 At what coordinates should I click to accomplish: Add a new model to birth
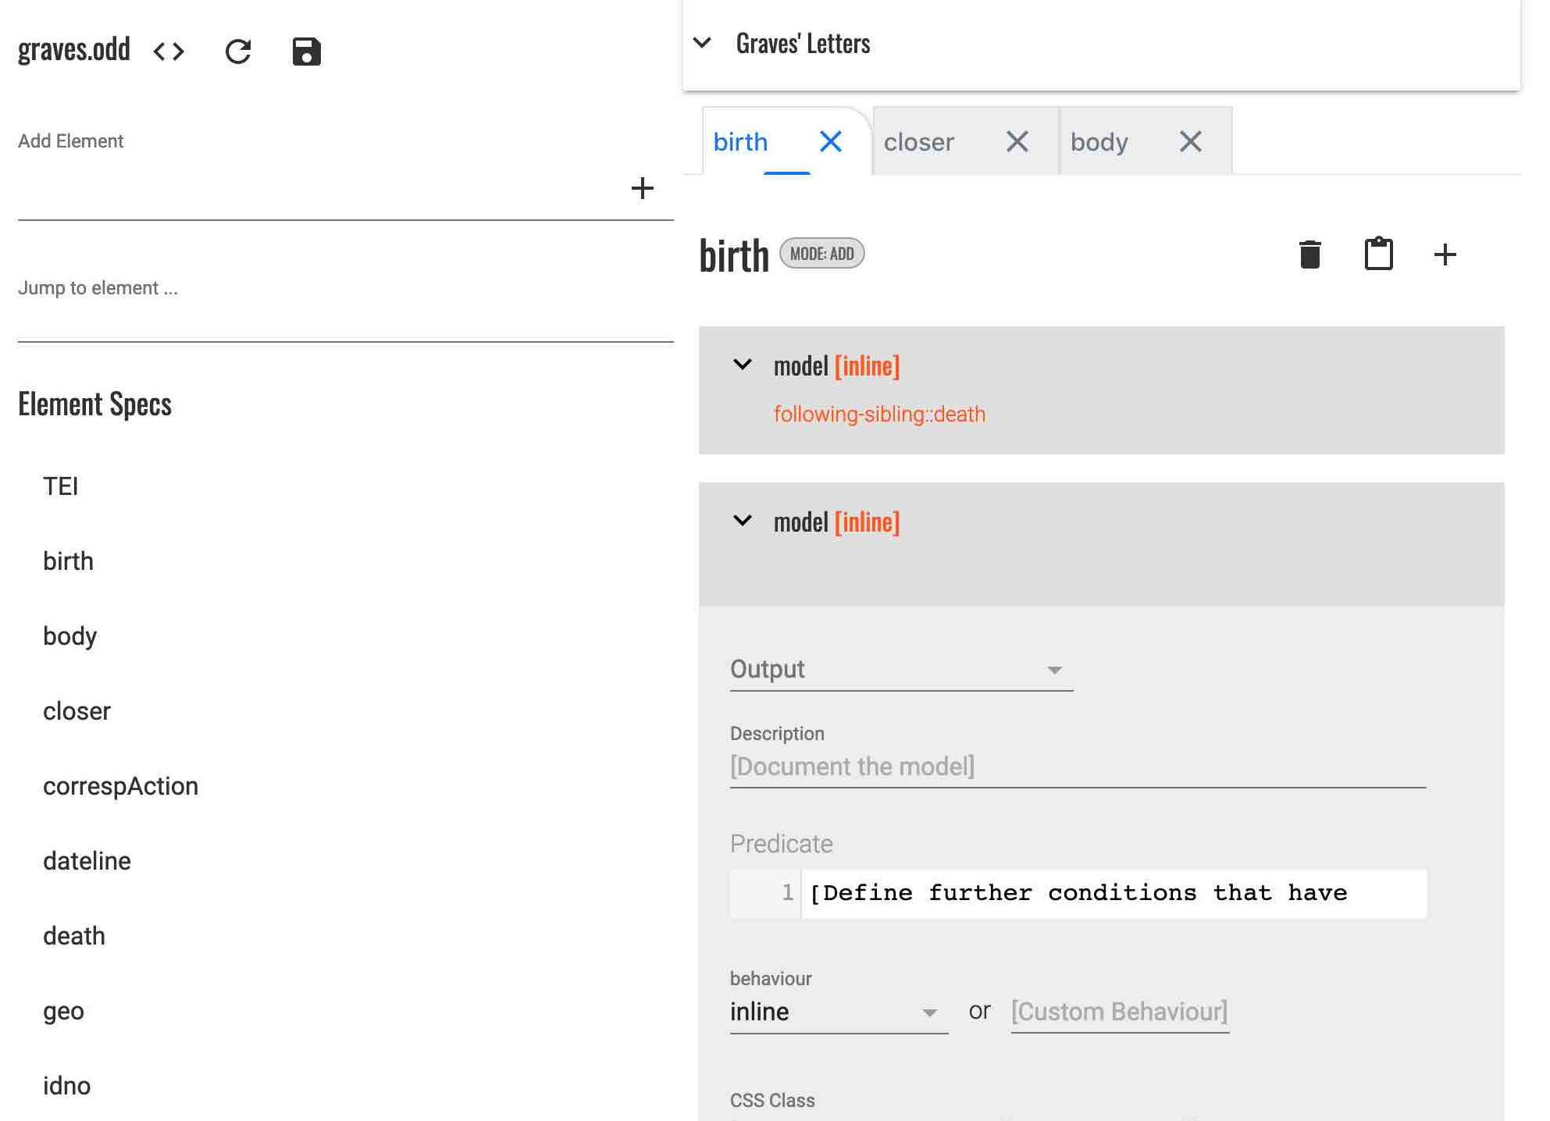[x=1445, y=254]
